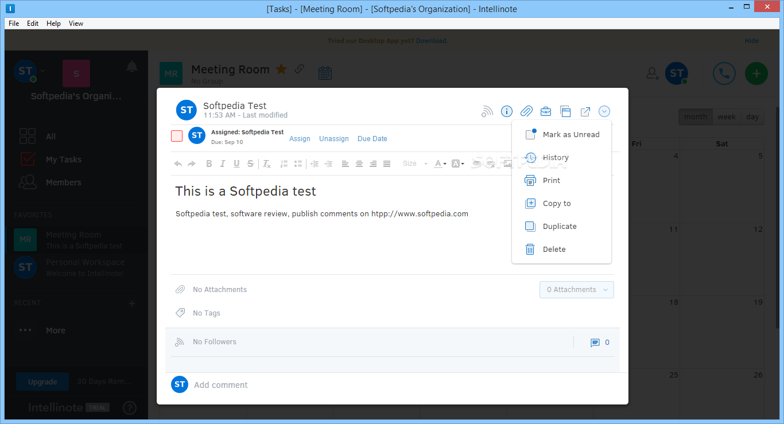The width and height of the screenshot is (784, 424).
Task: Insert a bulleted list
Action: coord(298,164)
